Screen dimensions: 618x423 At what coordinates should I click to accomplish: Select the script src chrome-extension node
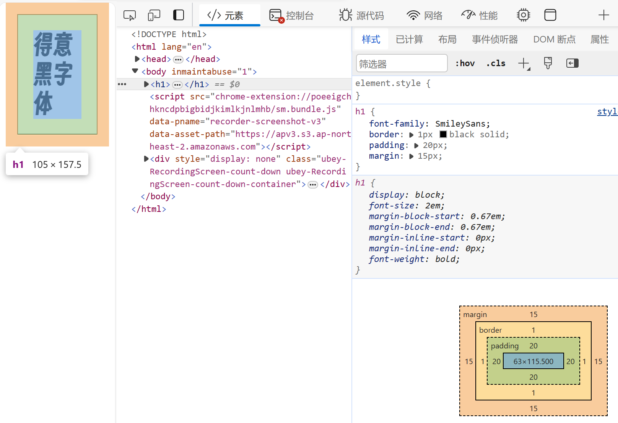pos(250,122)
